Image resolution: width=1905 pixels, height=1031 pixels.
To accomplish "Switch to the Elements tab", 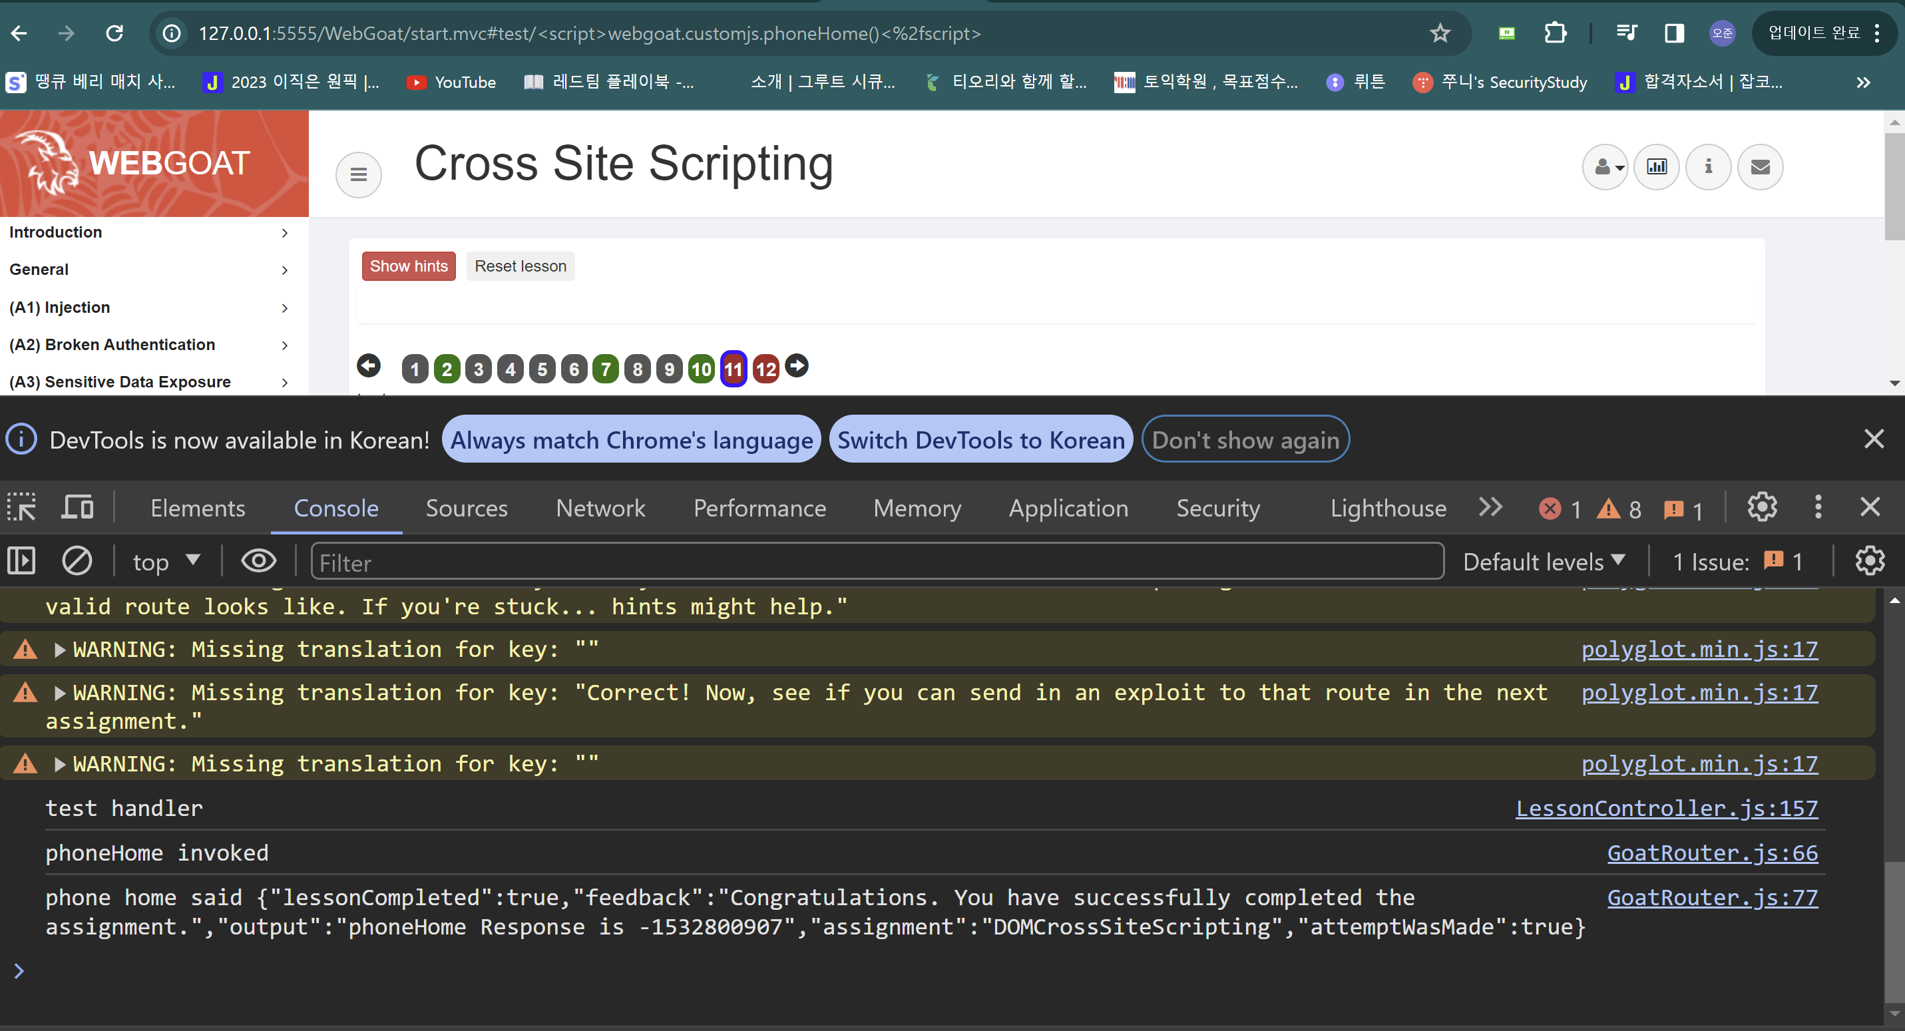I will coord(198,508).
